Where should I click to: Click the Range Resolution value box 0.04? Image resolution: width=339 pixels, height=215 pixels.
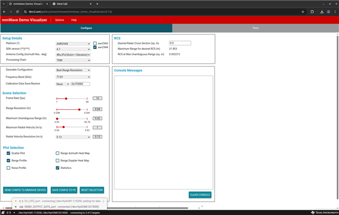pyautogui.click(x=97, y=109)
